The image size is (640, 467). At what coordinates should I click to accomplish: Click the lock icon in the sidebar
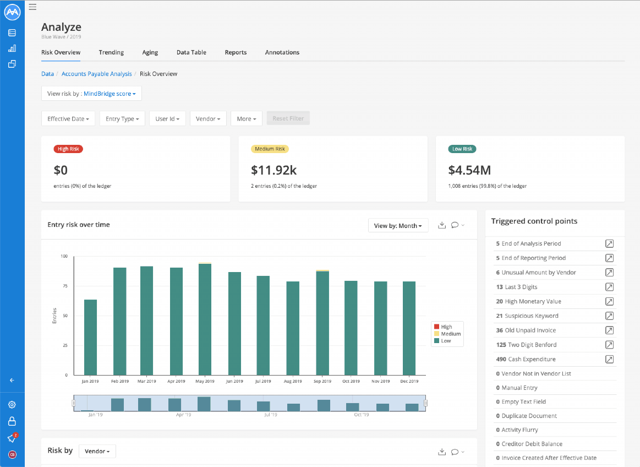[x=12, y=421]
